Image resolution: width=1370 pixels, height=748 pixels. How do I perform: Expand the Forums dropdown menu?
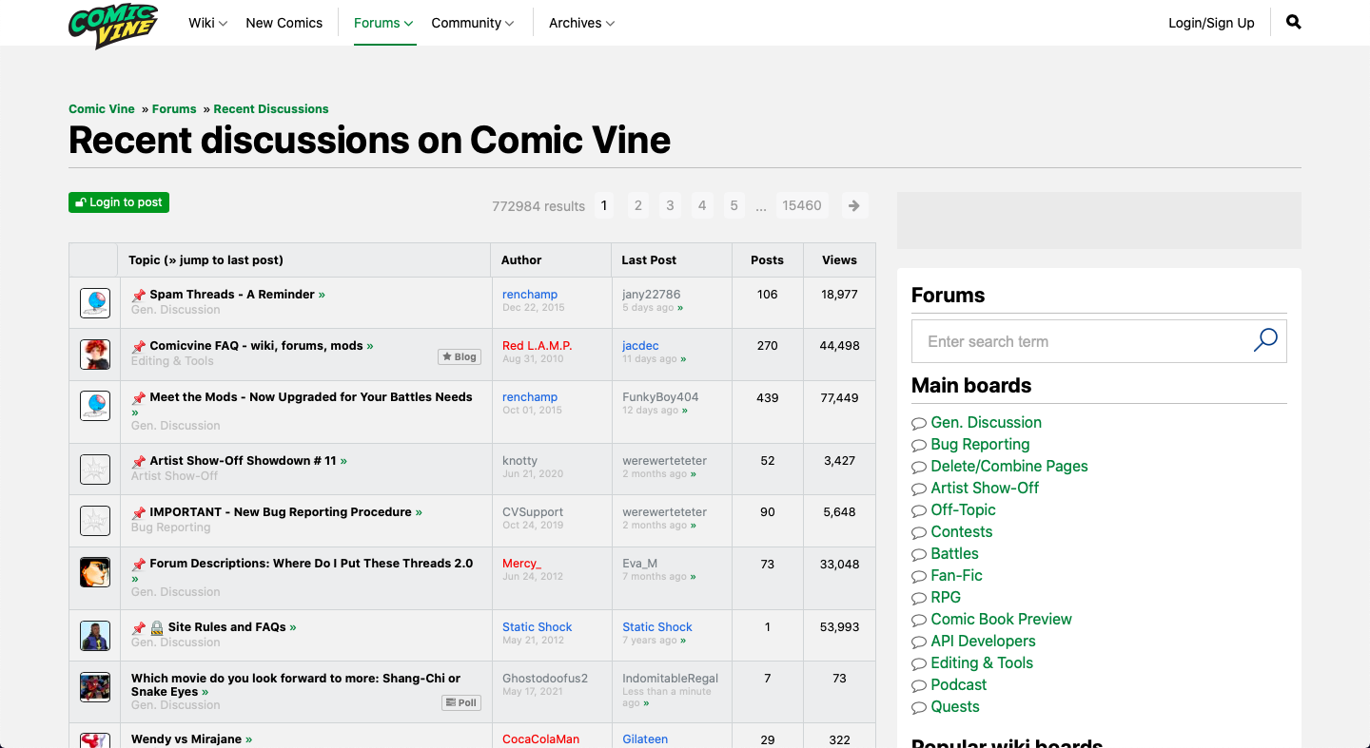[x=383, y=23]
